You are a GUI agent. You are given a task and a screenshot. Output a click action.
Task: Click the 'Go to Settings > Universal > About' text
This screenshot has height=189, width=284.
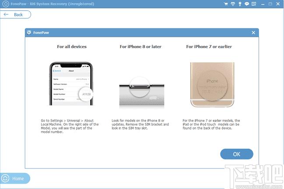tap(67, 121)
